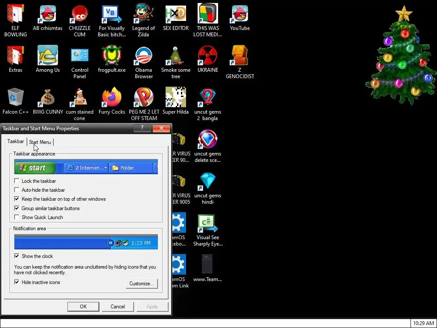Uncheck Hide inactive icons
The width and height of the screenshot is (437, 328).
pos(17,282)
